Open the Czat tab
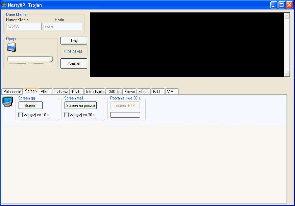 pyautogui.click(x=76, y=91)
